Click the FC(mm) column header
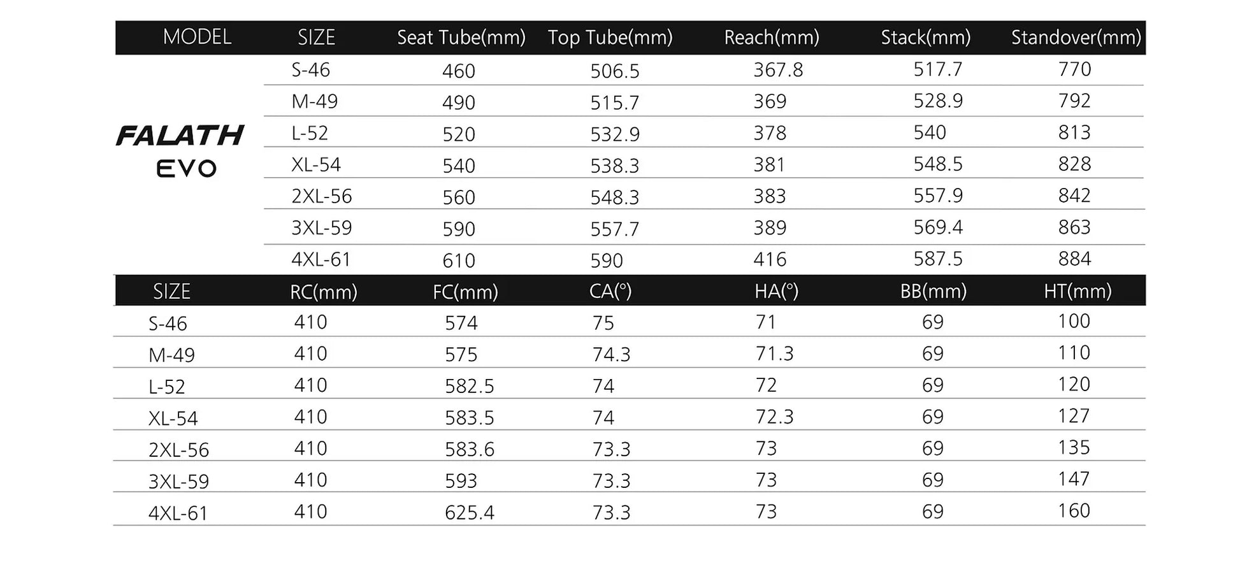The image size is (1240, 572). click(x=465, y=292)
